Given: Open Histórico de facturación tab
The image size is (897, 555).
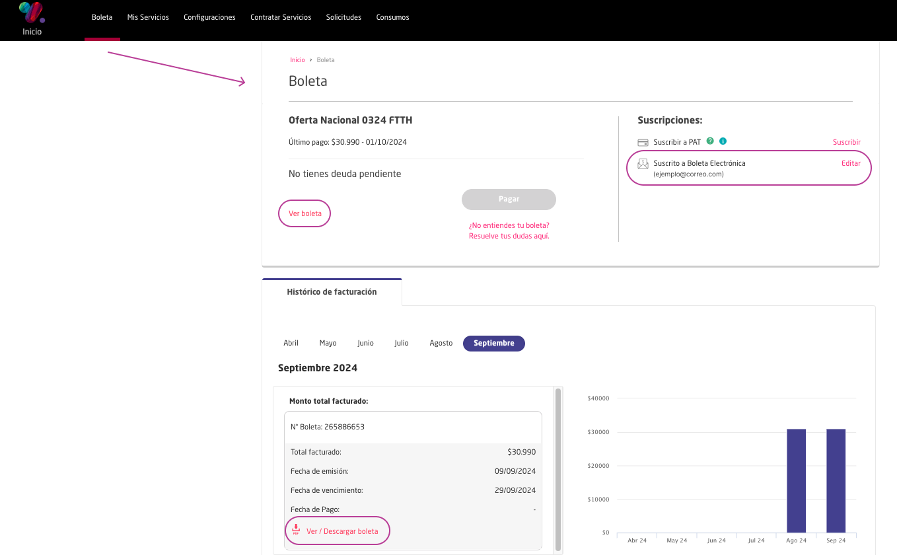Looking at the screenshot, I should 332,292.
